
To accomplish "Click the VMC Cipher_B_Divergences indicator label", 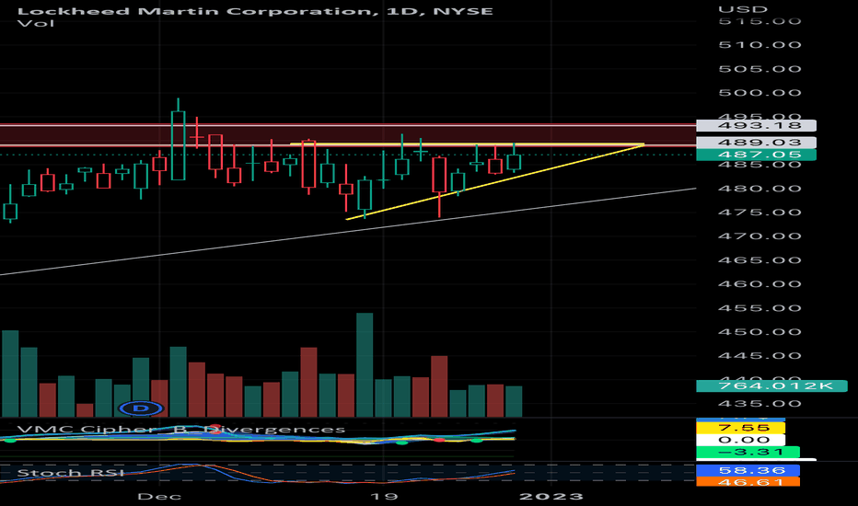I will (181, 430).
